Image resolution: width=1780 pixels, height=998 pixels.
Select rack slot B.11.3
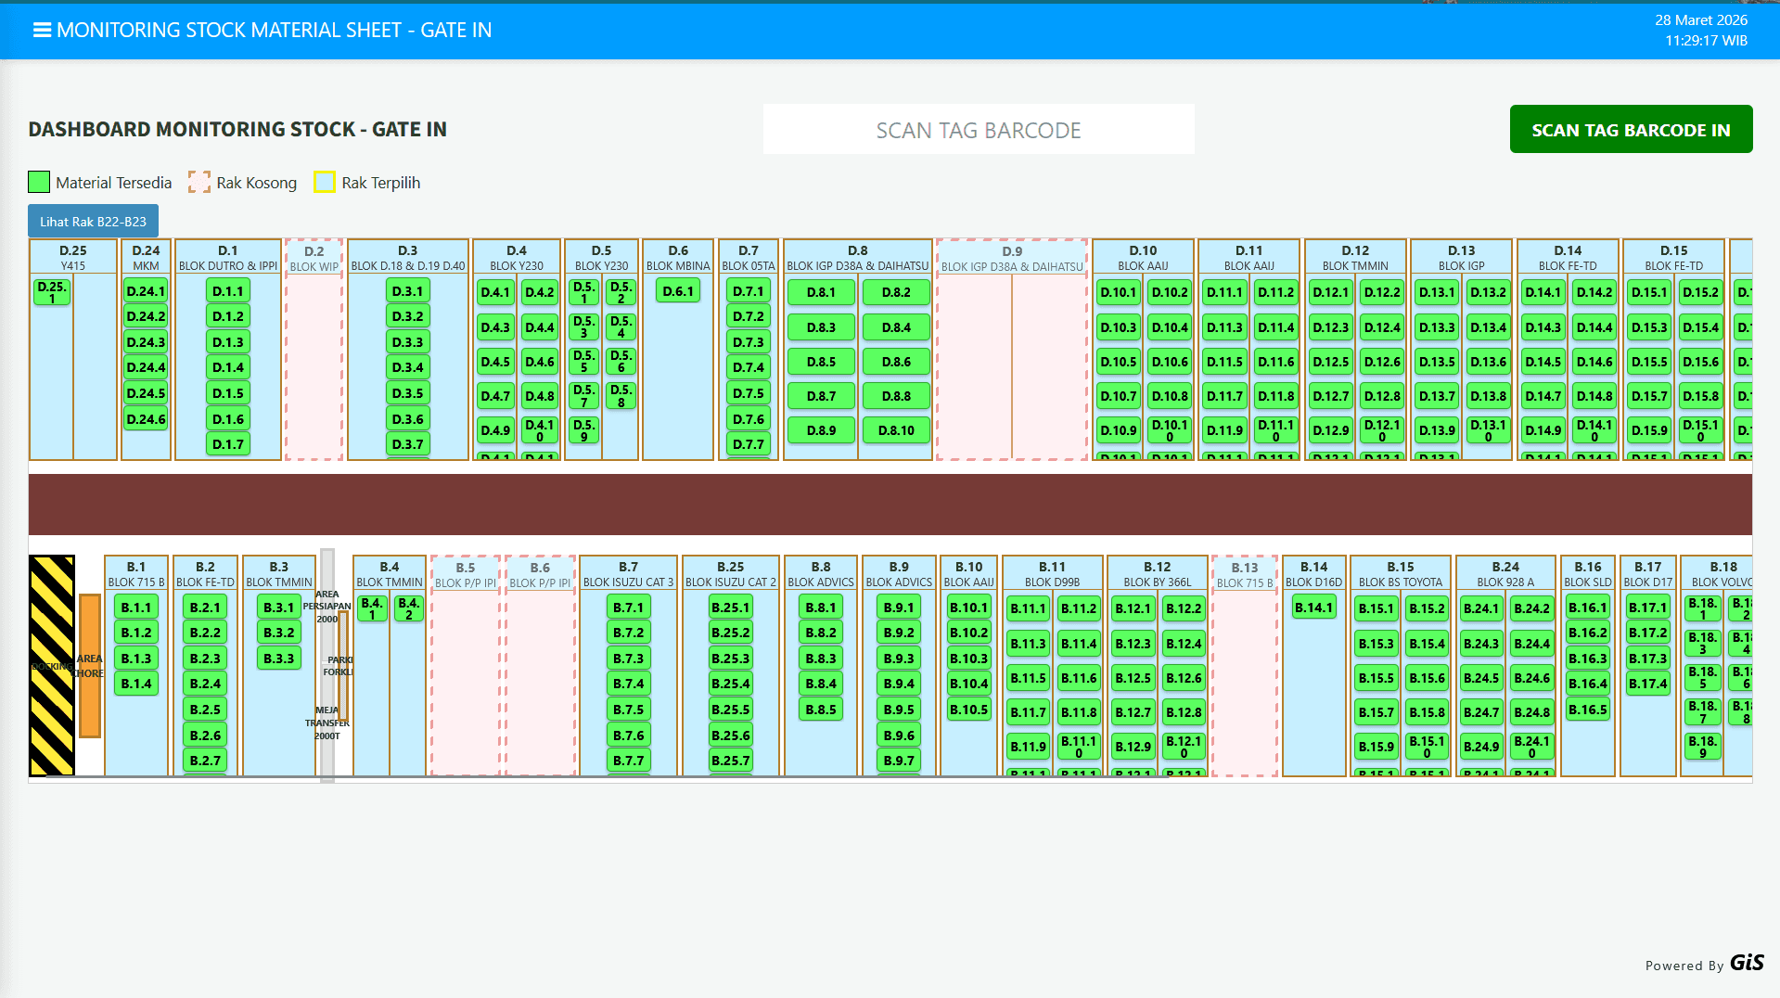tap(1028, 644)
